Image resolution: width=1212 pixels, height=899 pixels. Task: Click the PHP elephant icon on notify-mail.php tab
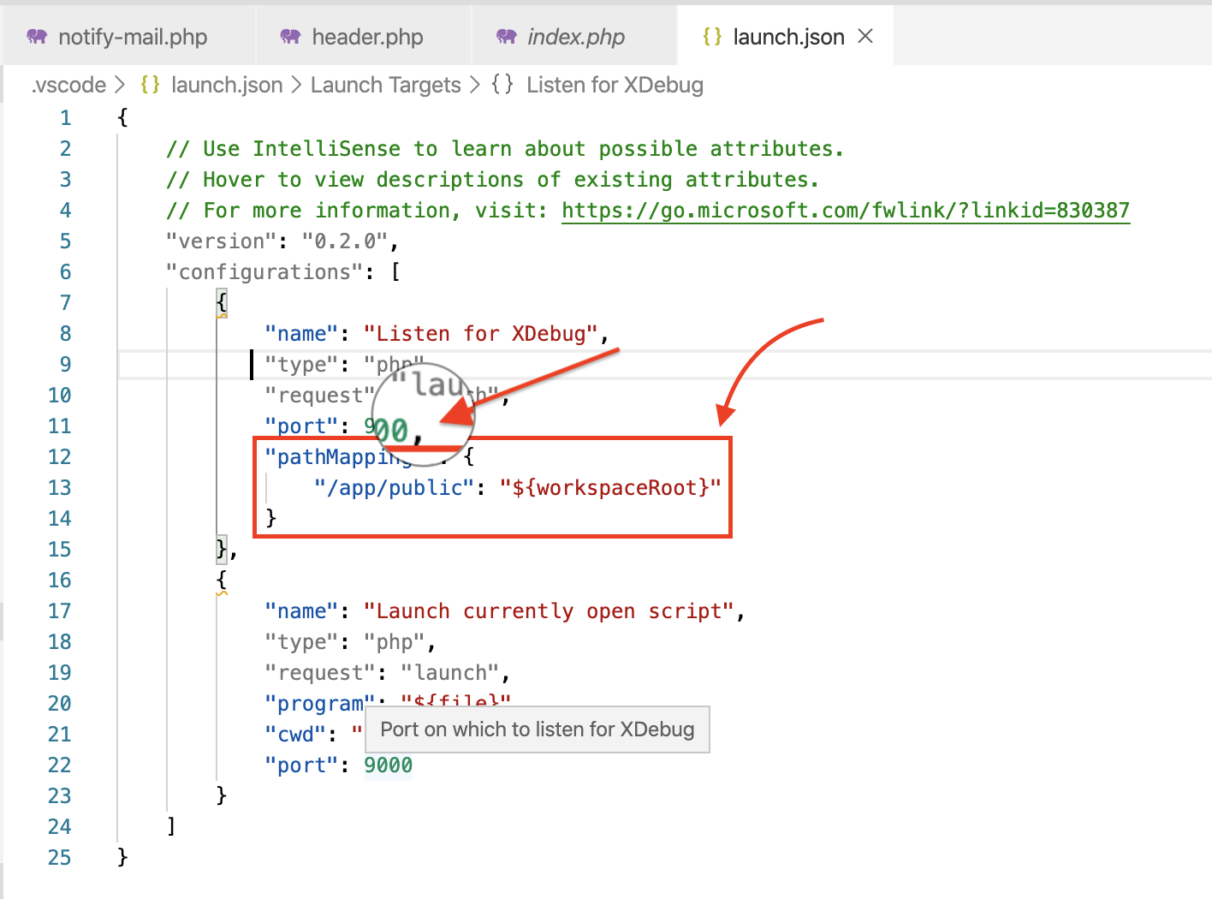37,37
